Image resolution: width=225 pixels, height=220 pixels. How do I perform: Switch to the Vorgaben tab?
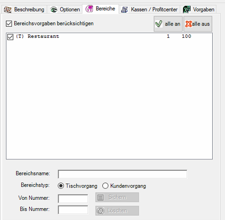[x=198, y=9]
